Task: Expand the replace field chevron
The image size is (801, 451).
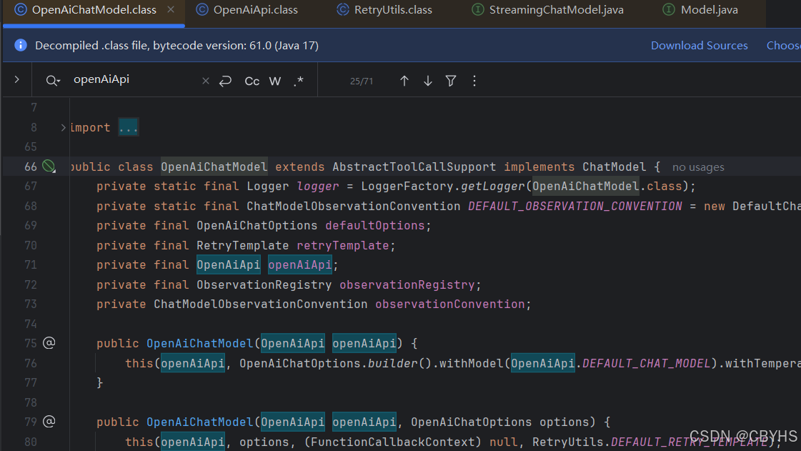Action: click(x=17, y=79)
